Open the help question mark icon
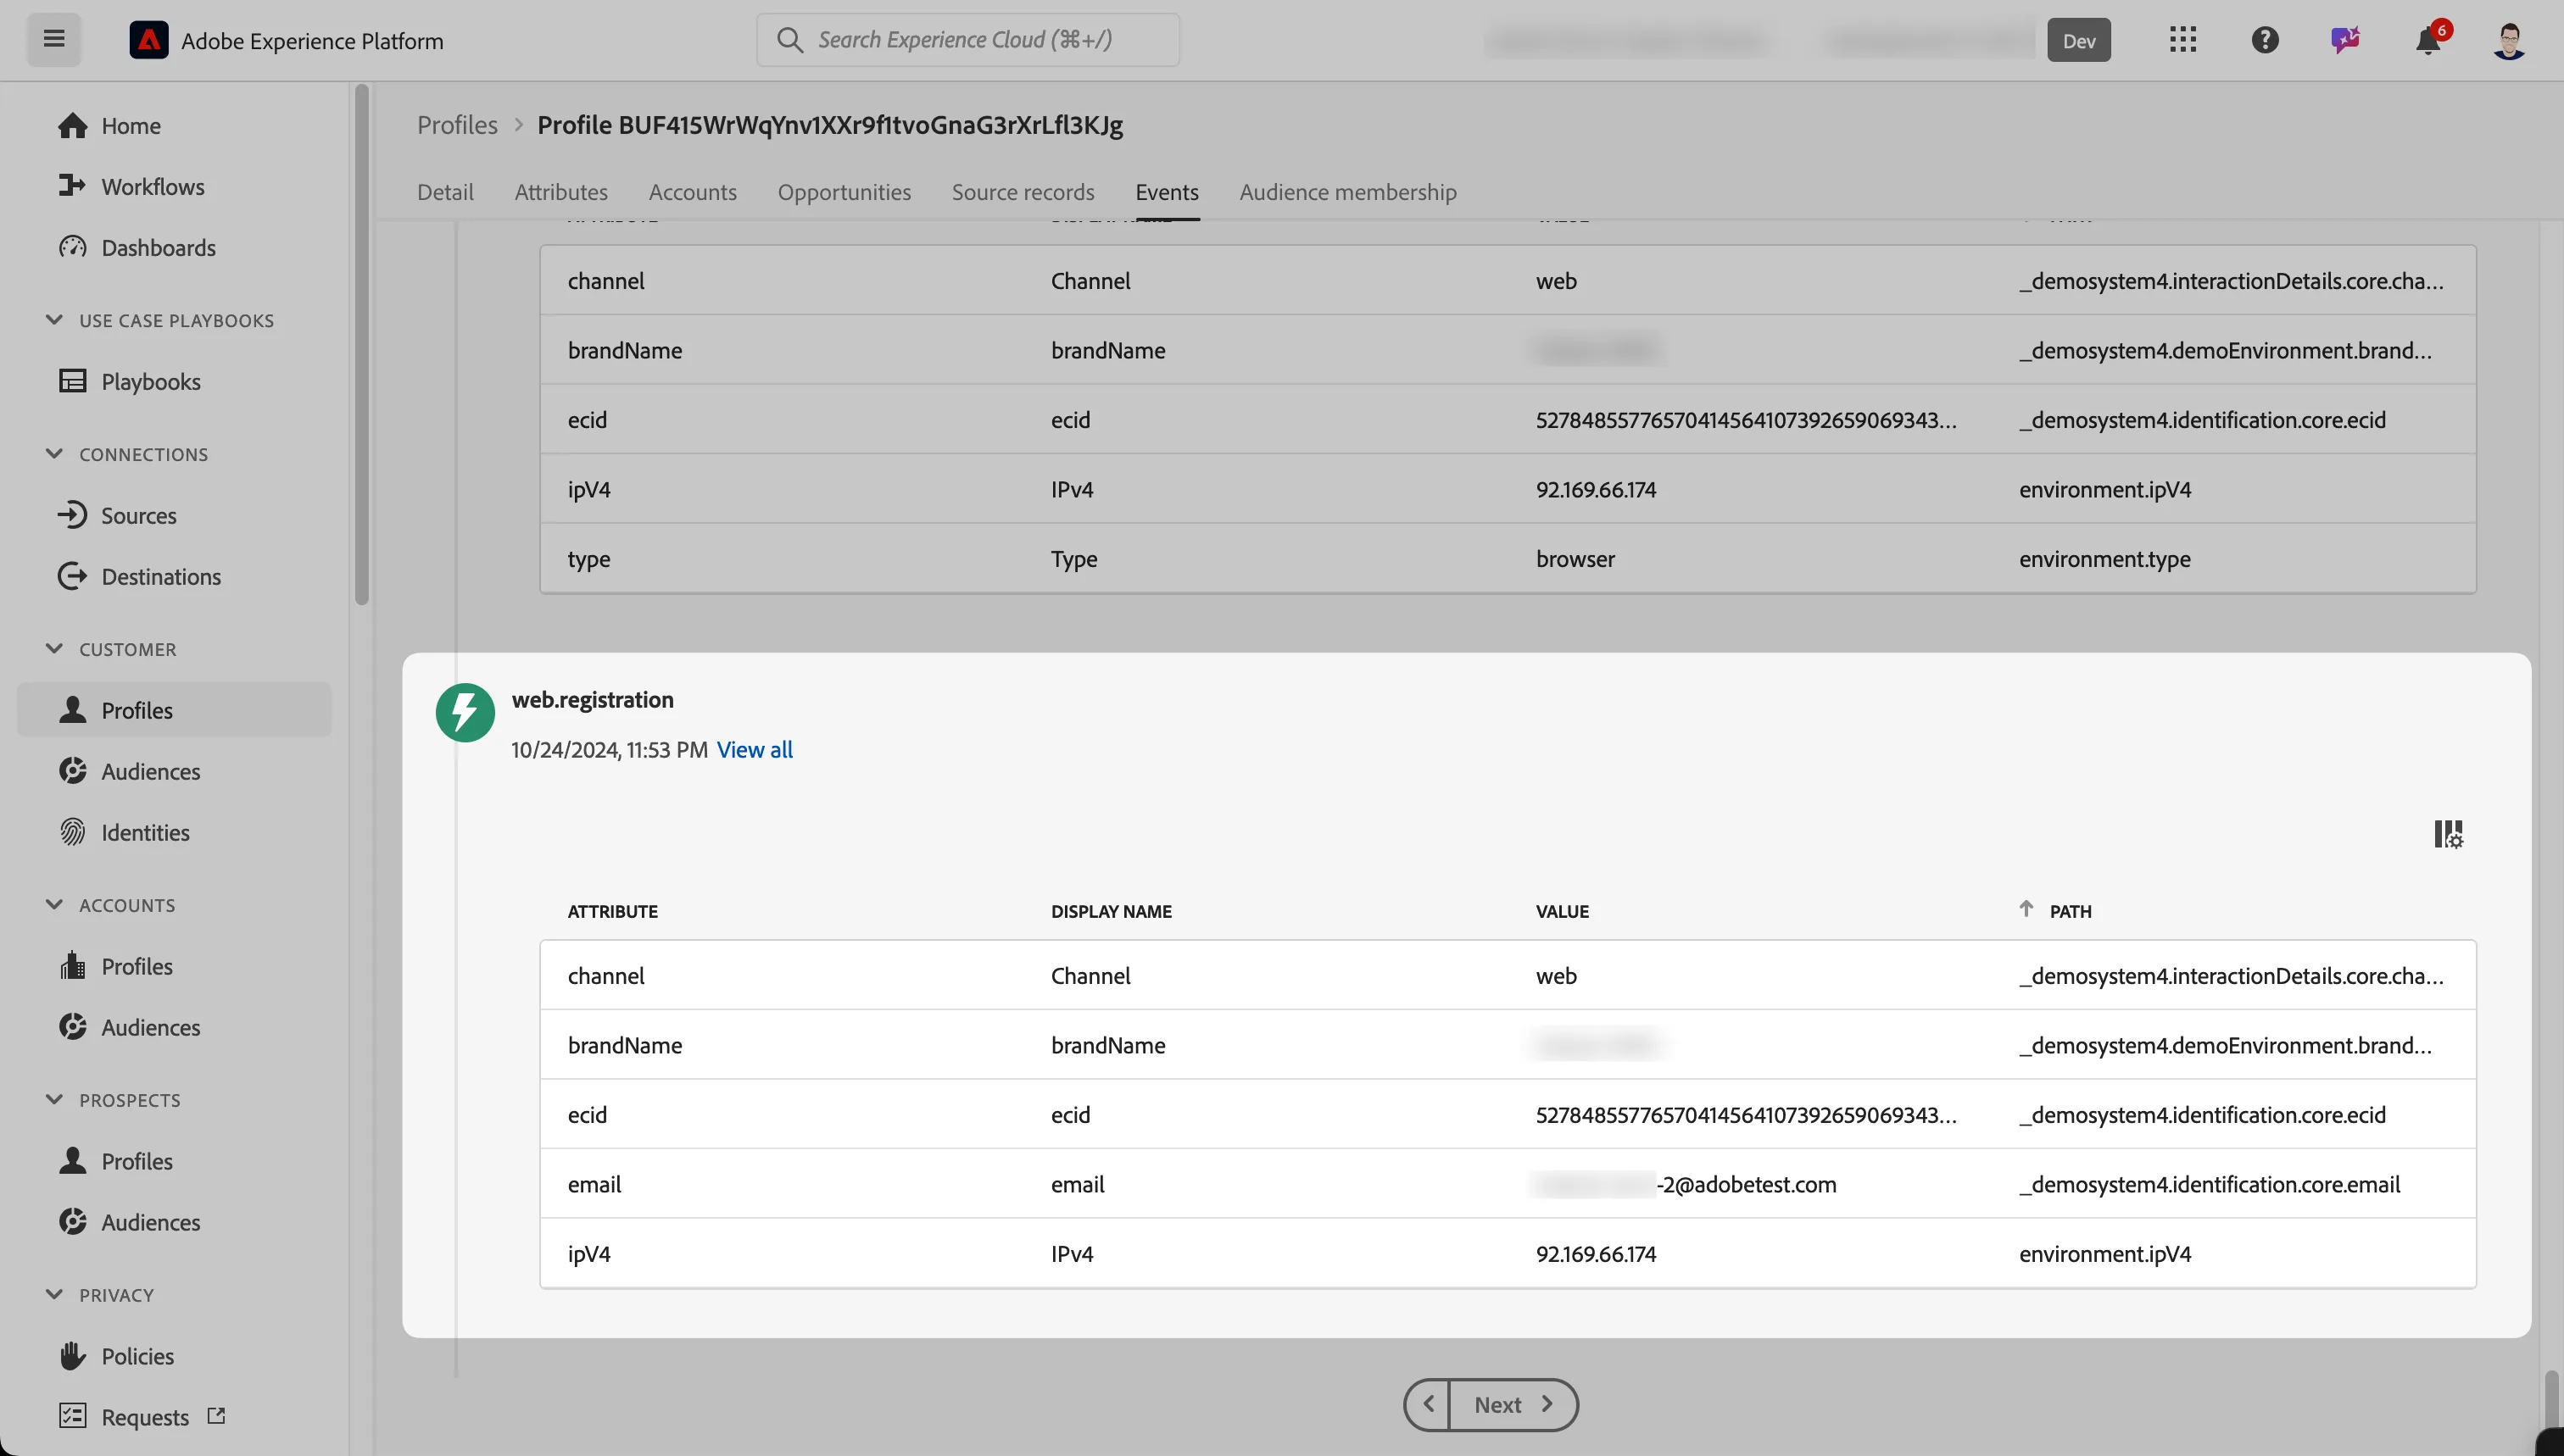This screenshot has height=1456, width=2564. (2265, 40)
